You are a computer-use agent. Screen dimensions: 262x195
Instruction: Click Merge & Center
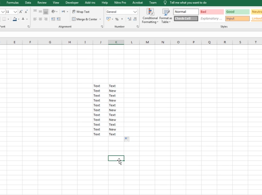coord(85,19)
